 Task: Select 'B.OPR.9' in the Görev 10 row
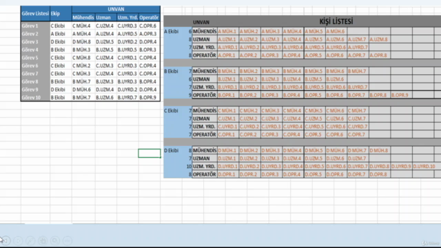149,98
